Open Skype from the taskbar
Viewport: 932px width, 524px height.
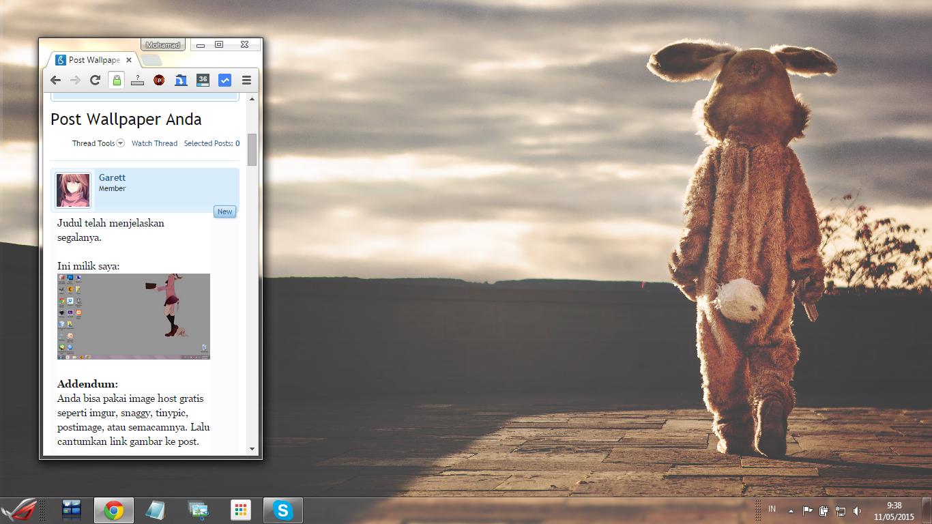click(x=283, y=510)
